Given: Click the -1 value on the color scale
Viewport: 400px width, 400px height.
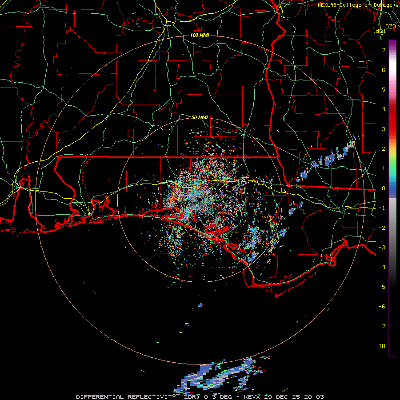Looking at the screenshot, I should click(382, 208).
